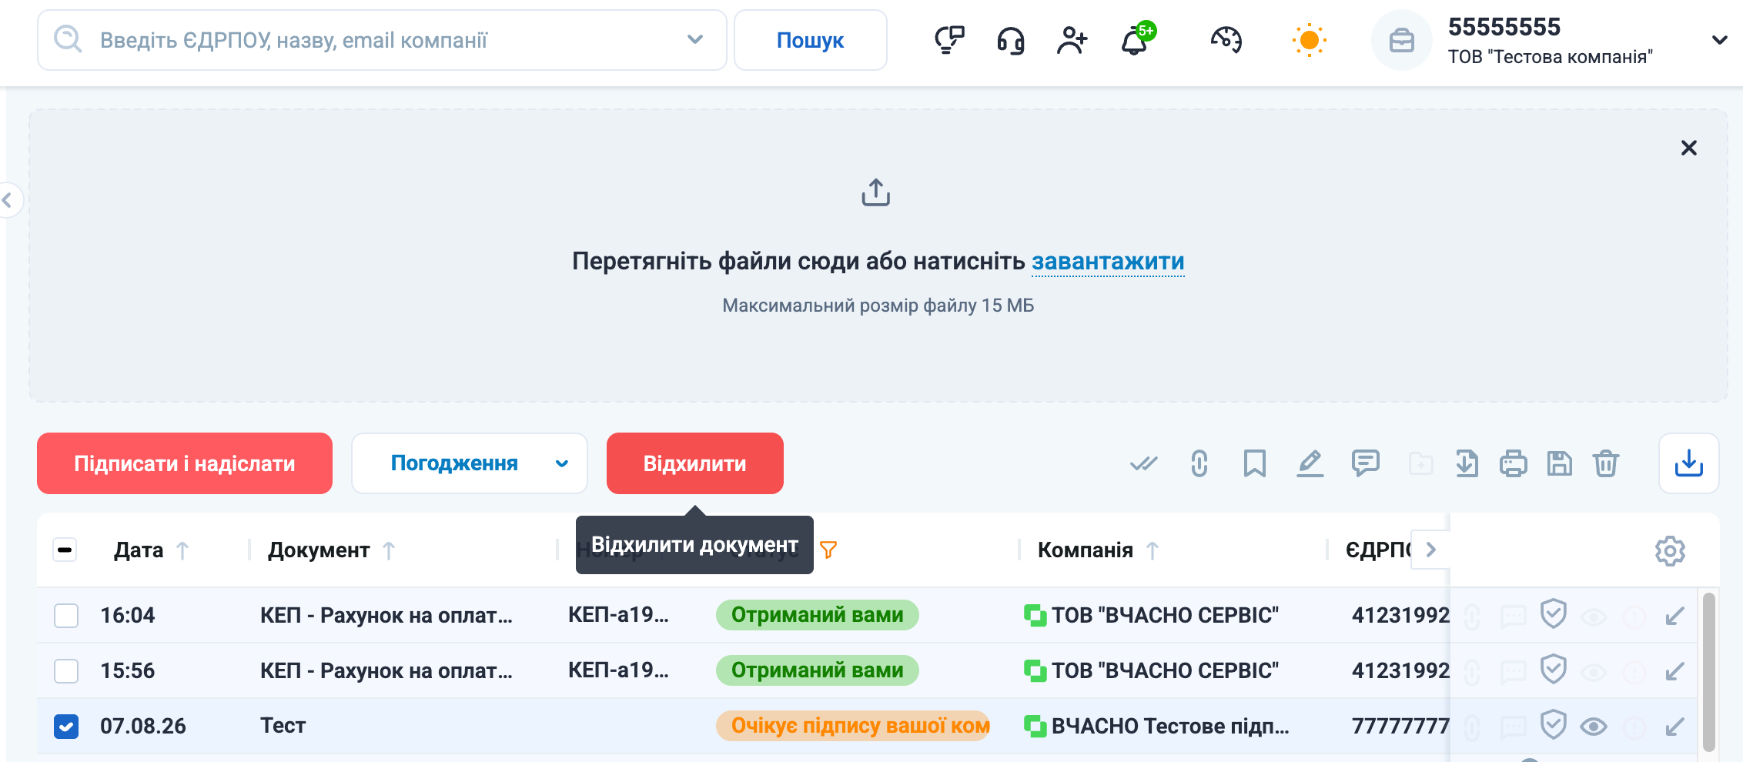Click the bookmark toolbar icon
The width and height of the screenshot is (1743, 762).
tap(1255, 463)
